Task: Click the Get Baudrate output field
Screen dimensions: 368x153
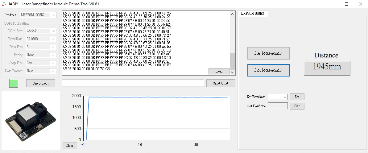Action: pyautogui.click(x=277, y=106)
